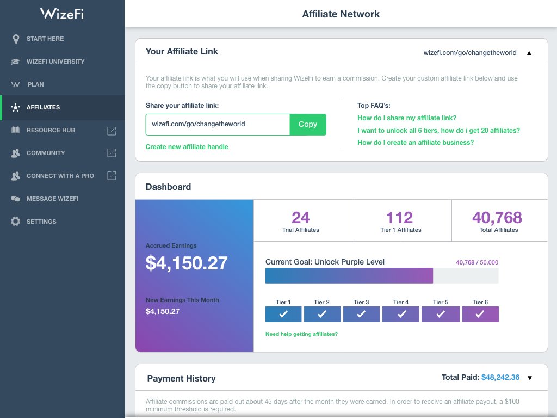Click the WizeFi University graduation cap icon
557x418 pixels.
15,62
